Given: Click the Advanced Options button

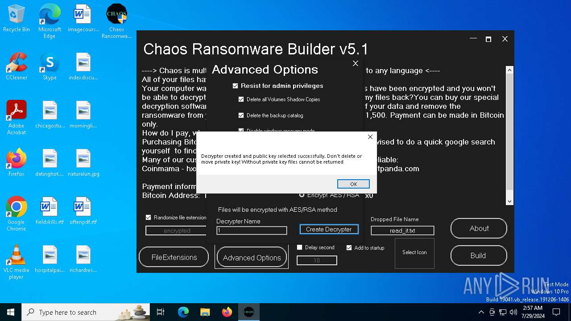Looking at the screenshot, I should pyautogui.click(x=252, y=258).
